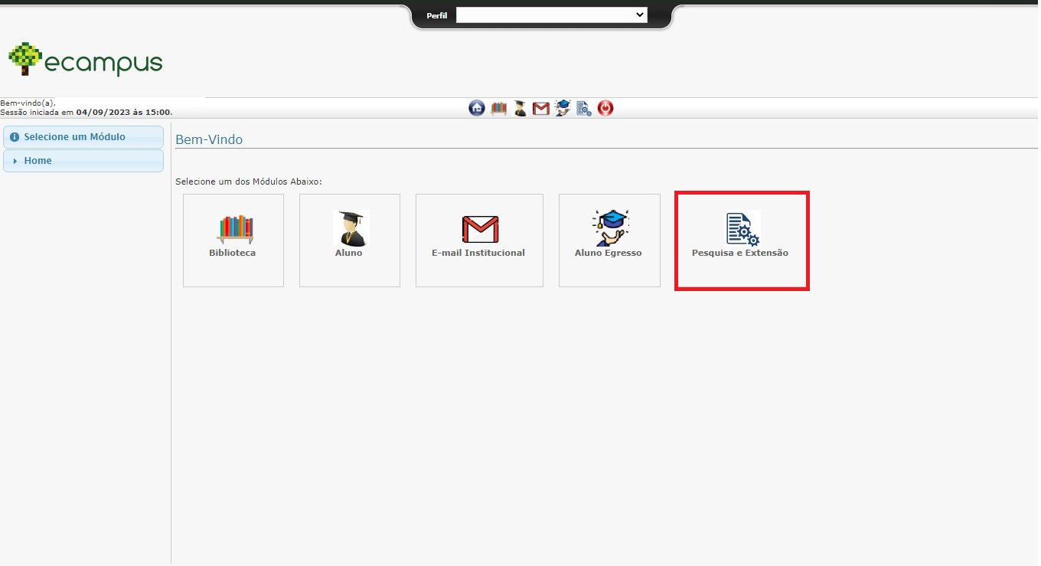Click the graduate Aluno icon in the toolbar

click(520, 109)
